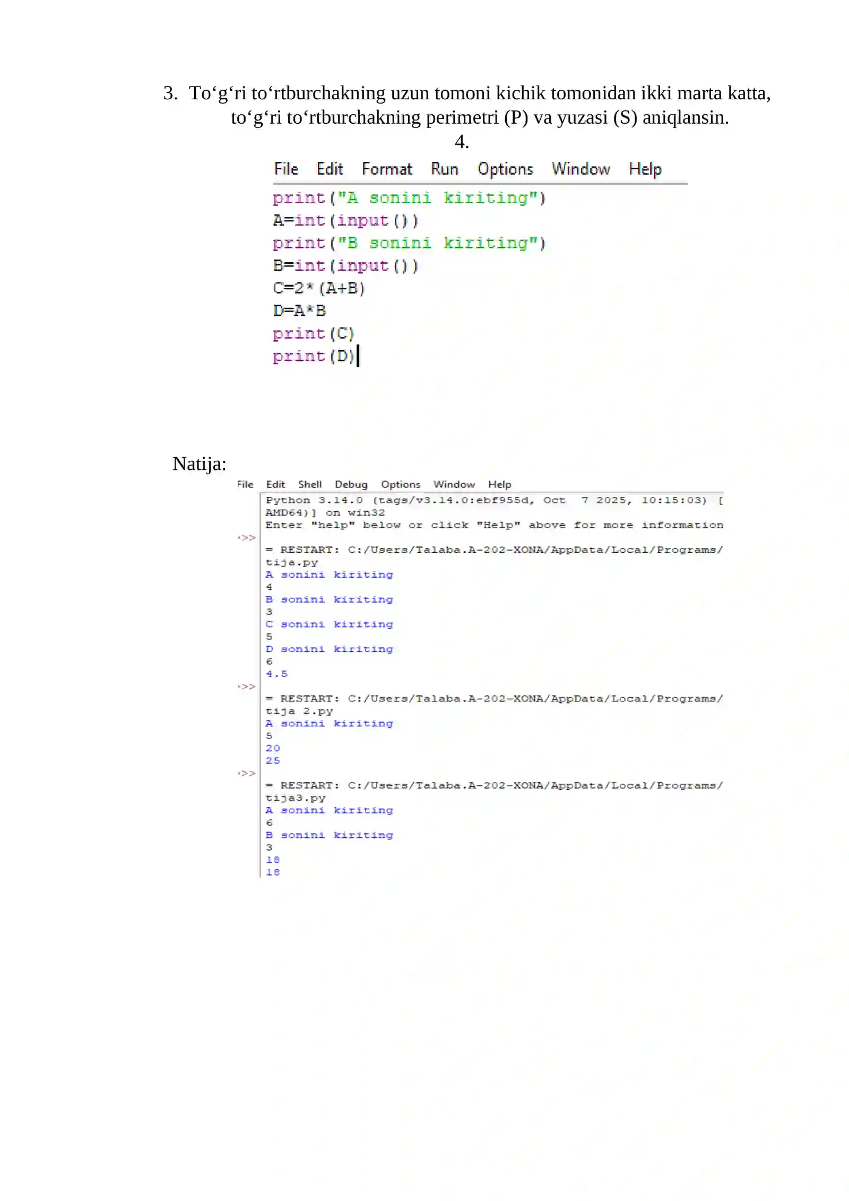Click the C=2*(A+B) code line
The image size is (849, 1201).
coord(319,288)
